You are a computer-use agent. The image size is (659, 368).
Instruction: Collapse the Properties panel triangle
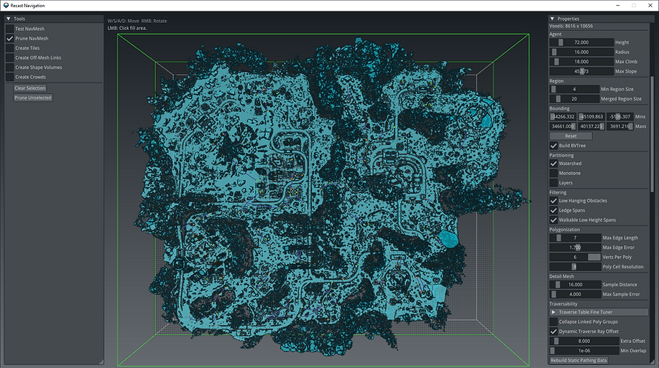click(552, 19)
